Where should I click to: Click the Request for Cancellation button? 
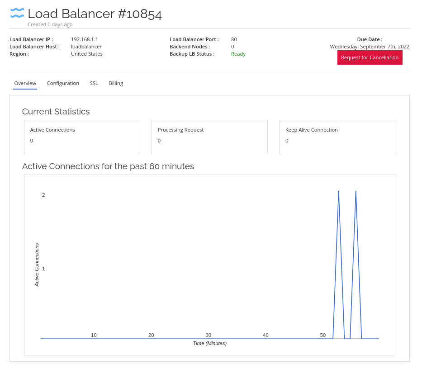pos(370,57)
